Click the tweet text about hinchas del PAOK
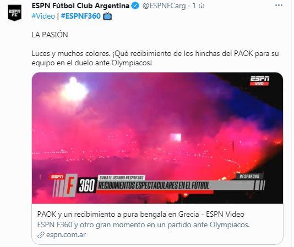294x247 pixels. pyautogui.click(x=155, y=58)
